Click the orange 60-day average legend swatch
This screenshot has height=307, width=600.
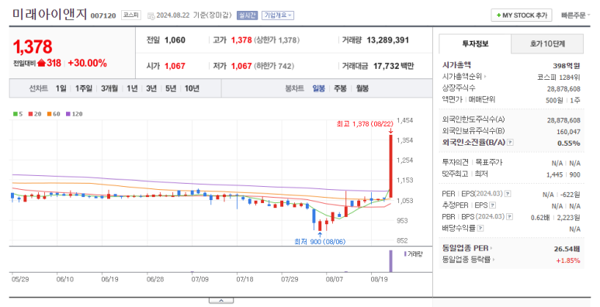50,114
